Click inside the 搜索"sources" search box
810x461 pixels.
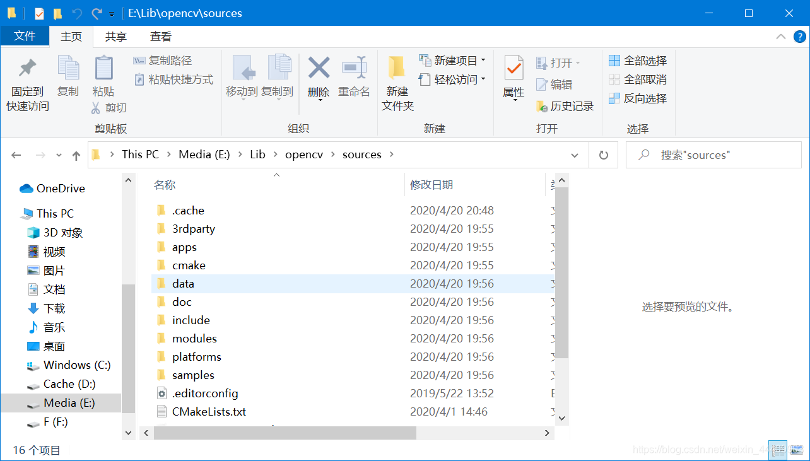tap(713, 155)
